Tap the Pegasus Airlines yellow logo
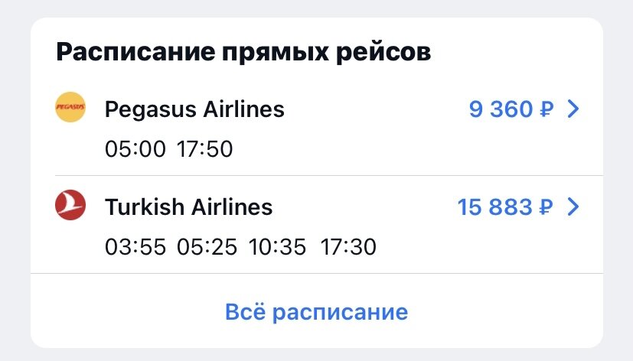 (70, 107)
